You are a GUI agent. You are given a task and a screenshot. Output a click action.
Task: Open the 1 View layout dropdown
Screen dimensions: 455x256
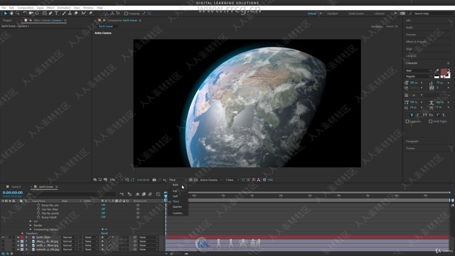coord(232,180)
